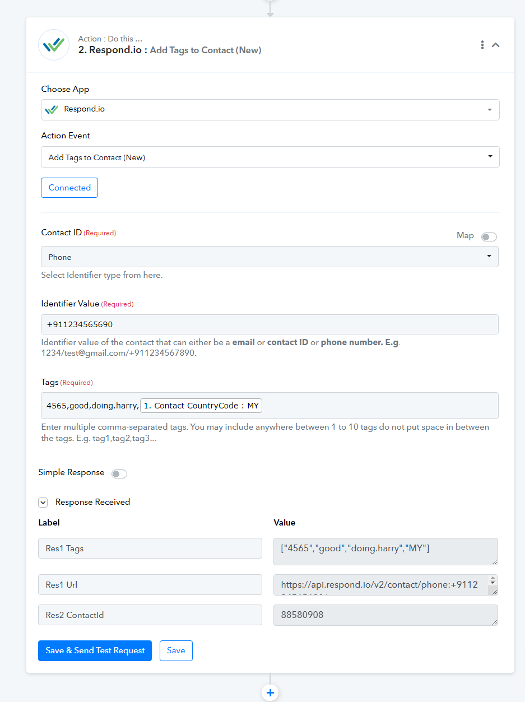Click the Res1 Tags label field

click(x=150, y=548)
